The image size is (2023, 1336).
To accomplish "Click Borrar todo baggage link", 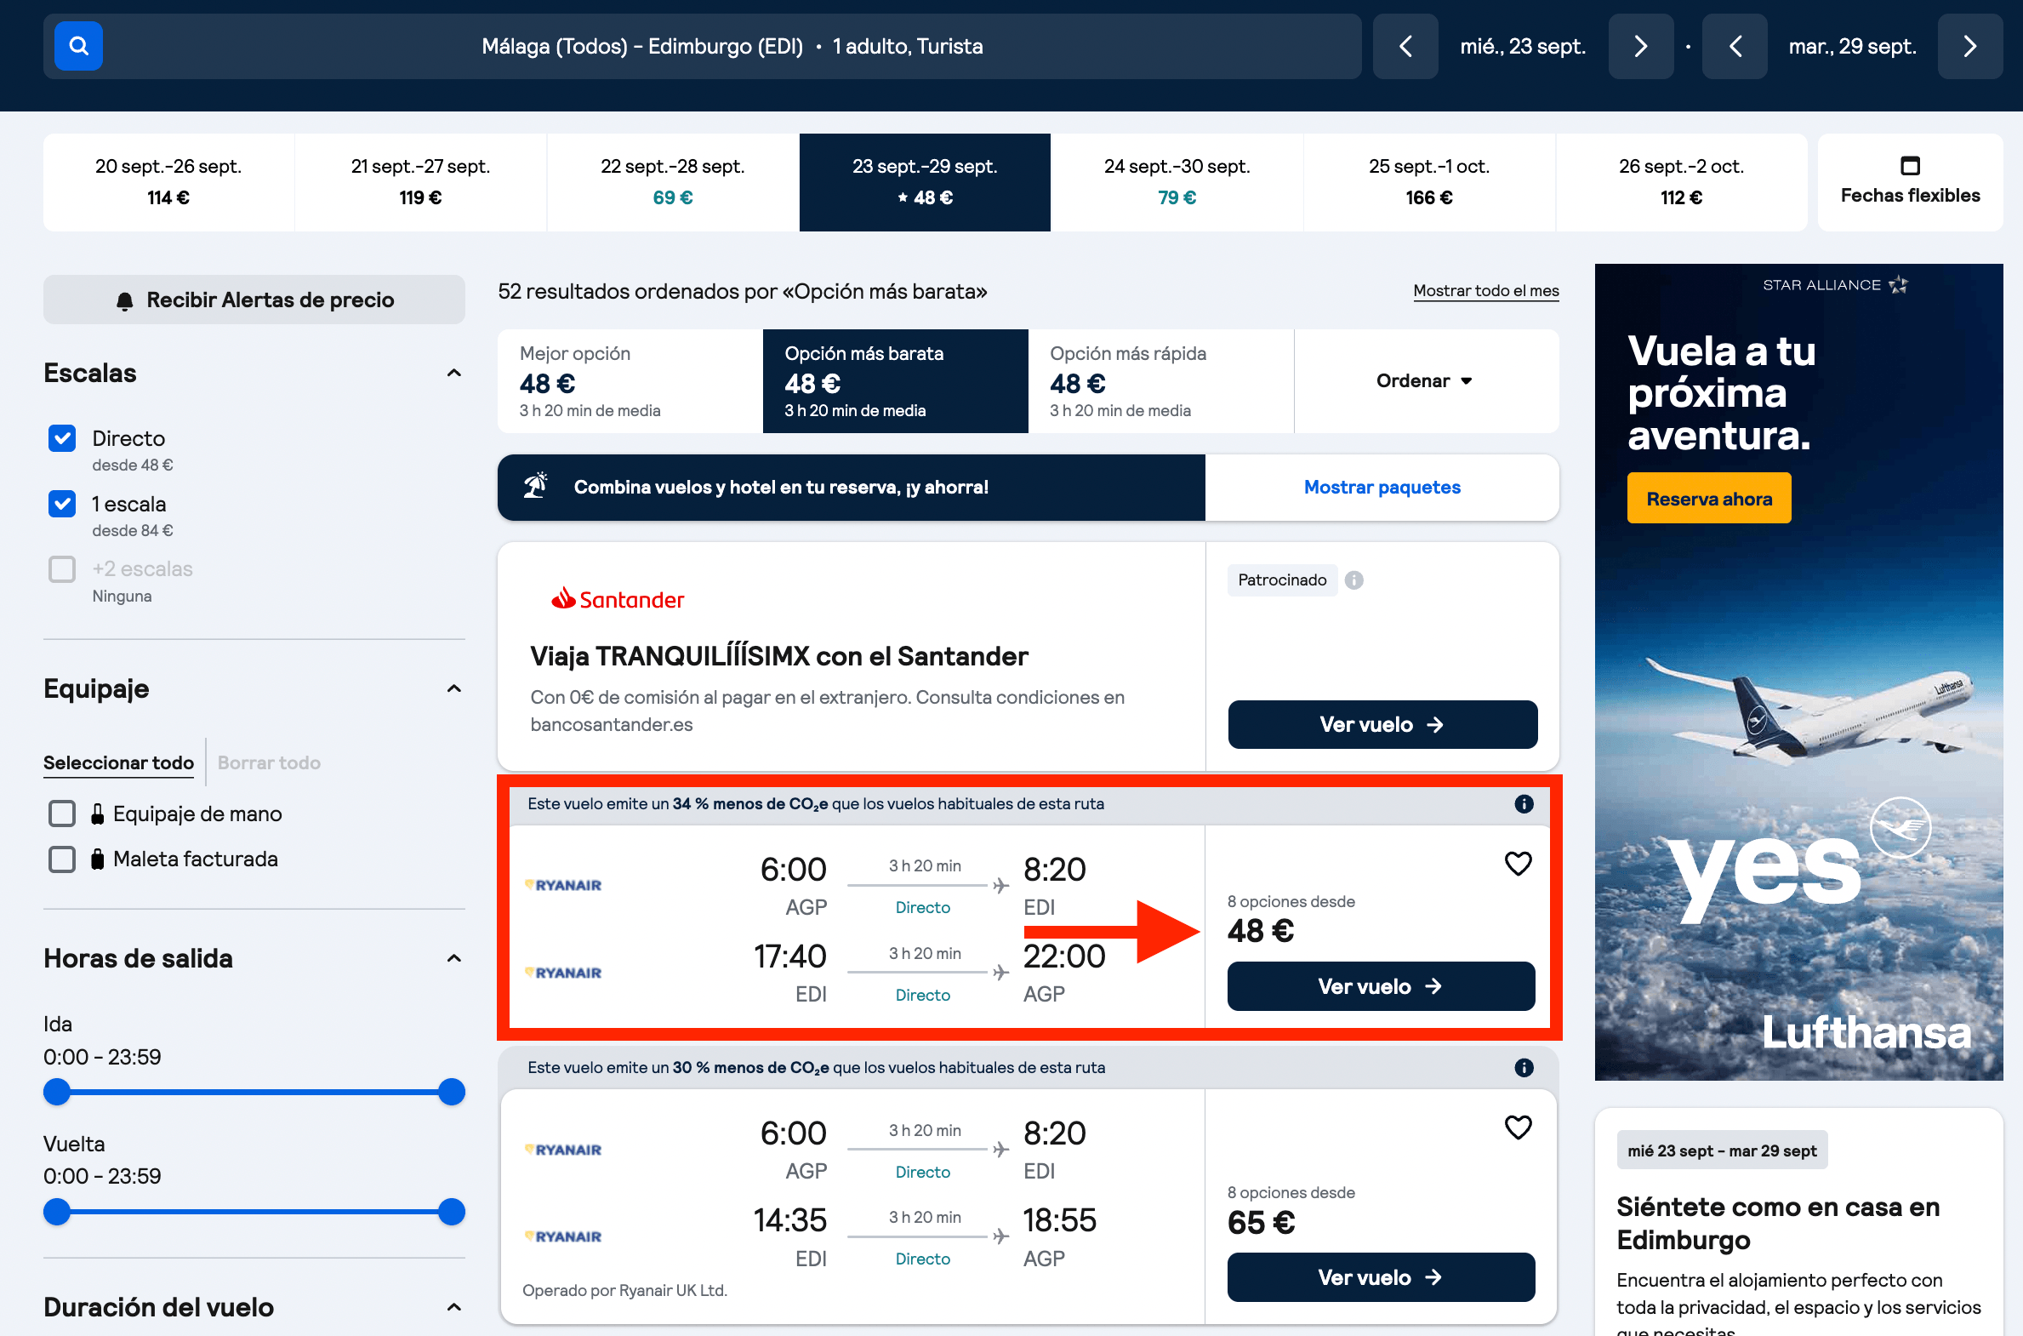I will point(269,762).
